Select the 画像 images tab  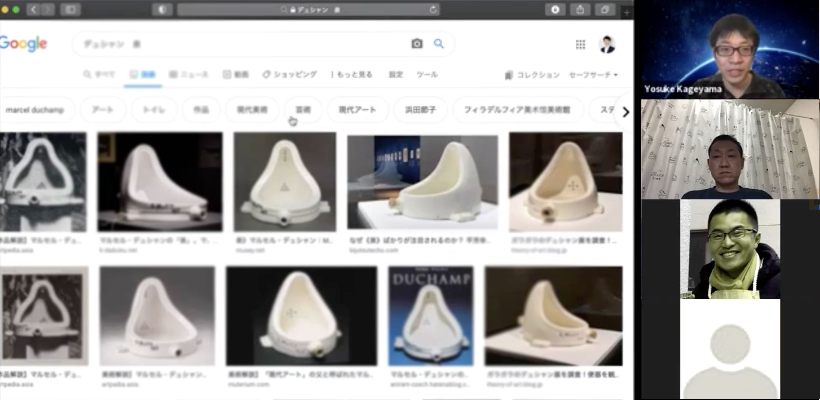click(x=143, y=75)
